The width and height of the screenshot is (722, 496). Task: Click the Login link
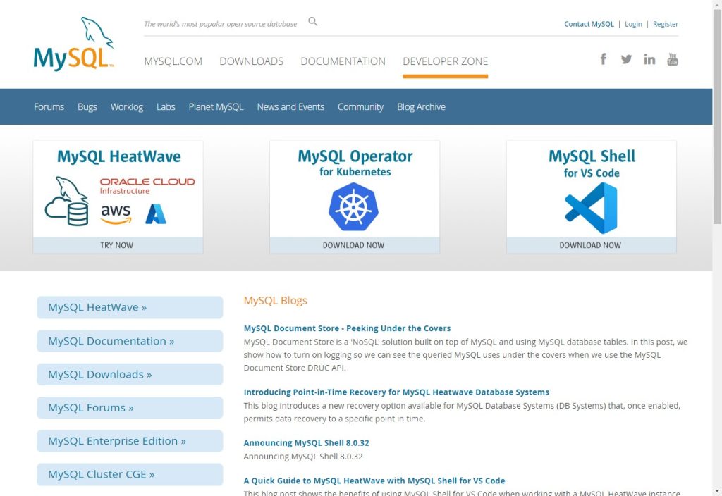click(x=633, y=24)
